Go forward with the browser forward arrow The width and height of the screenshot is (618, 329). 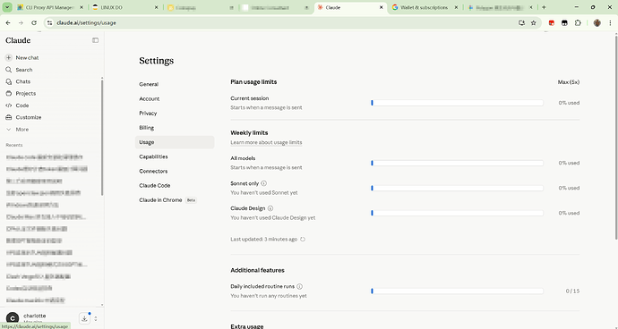pyautogui.click(x=21, y=23)
